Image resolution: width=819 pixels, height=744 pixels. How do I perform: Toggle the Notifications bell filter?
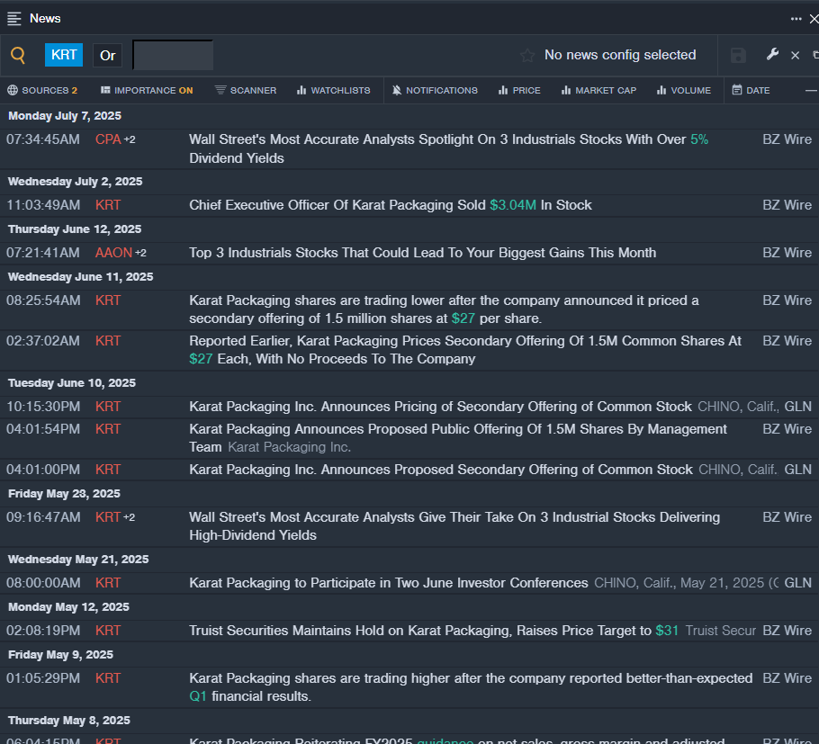click(x=435, y=91)
